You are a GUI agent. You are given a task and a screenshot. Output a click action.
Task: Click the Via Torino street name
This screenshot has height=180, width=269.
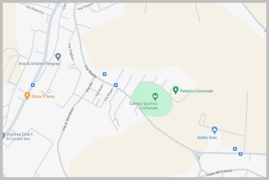[x=85, y=7]
